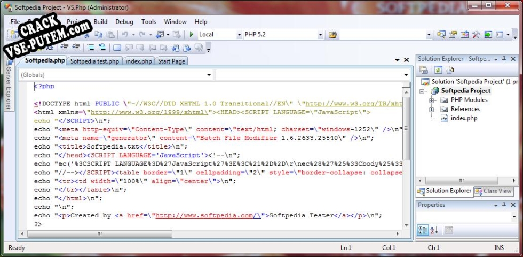
Task: Click the Navigate Forward icon
Action: 177,34
